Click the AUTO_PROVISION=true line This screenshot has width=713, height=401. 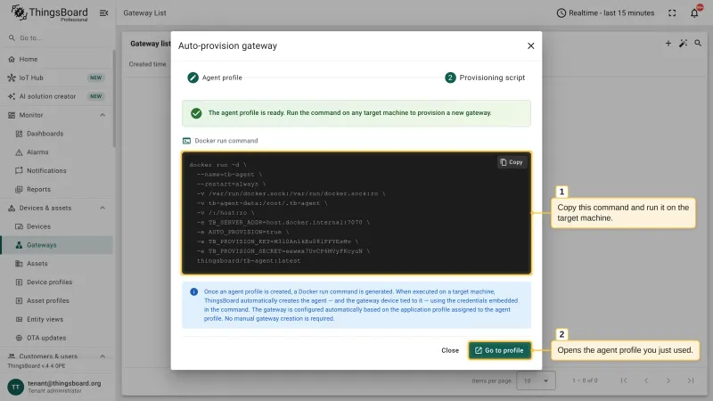243,232
